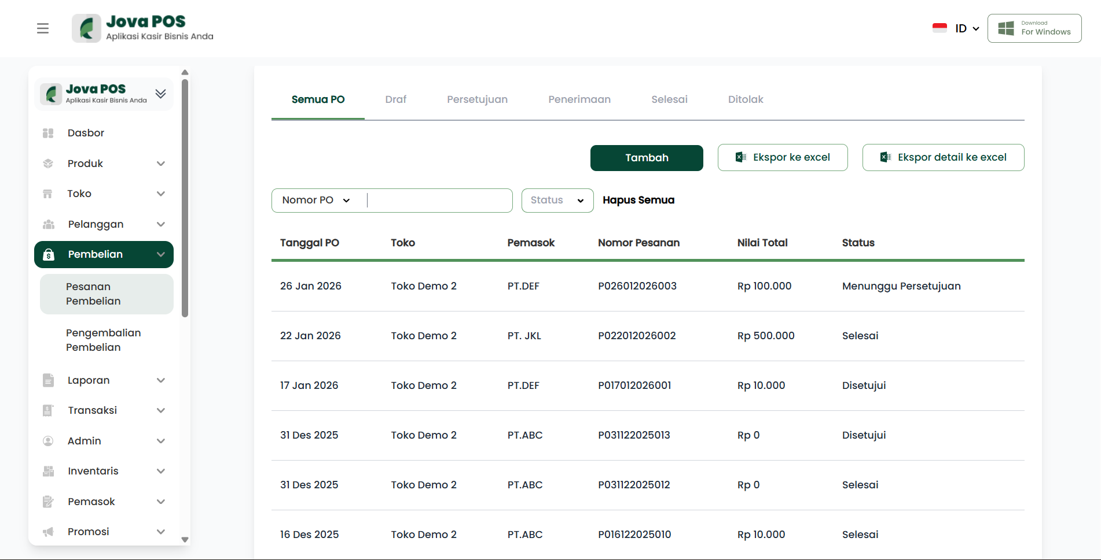
Task: Click Ekspor detail ke excel button
Action: coord(943,158)
